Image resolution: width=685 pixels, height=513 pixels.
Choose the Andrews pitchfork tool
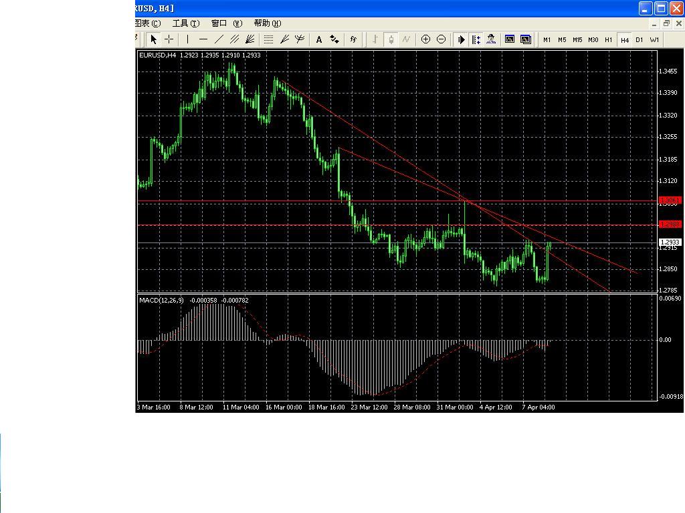[x=300, y=39]
